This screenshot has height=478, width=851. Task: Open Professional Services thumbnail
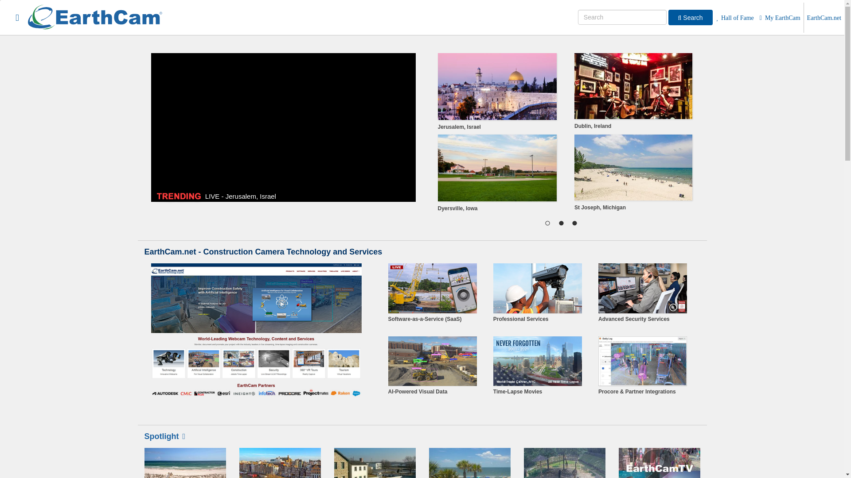pos(537,289)
